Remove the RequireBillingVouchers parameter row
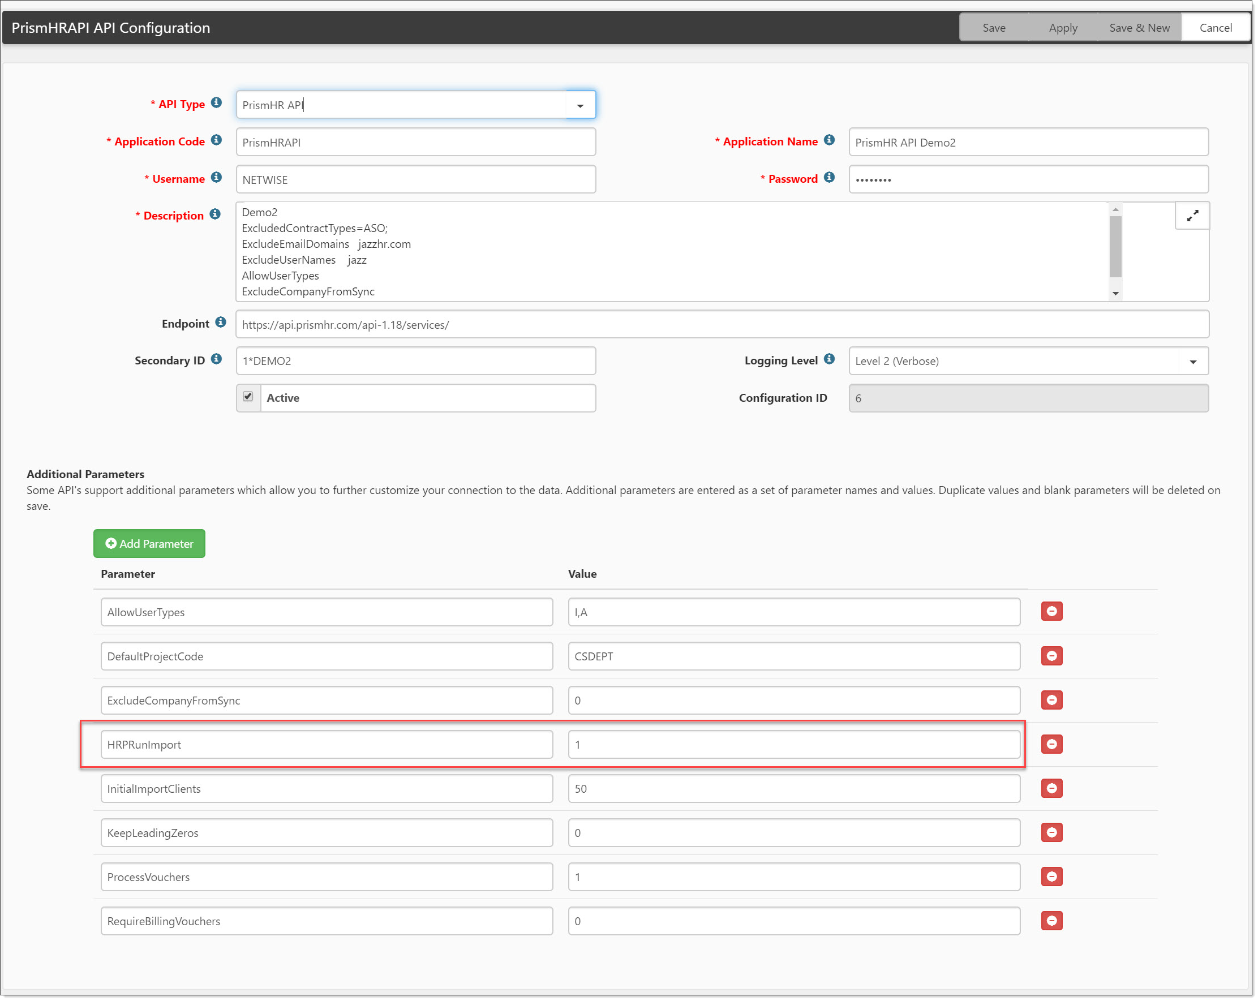 (x=1051, y=921)
